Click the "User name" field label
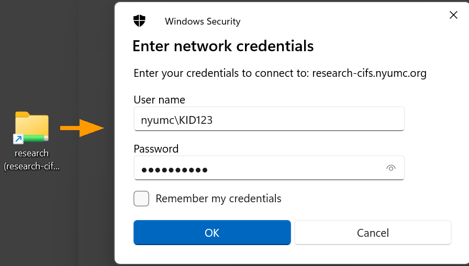This screenshot has width=469, height=266. click(160, 100)
